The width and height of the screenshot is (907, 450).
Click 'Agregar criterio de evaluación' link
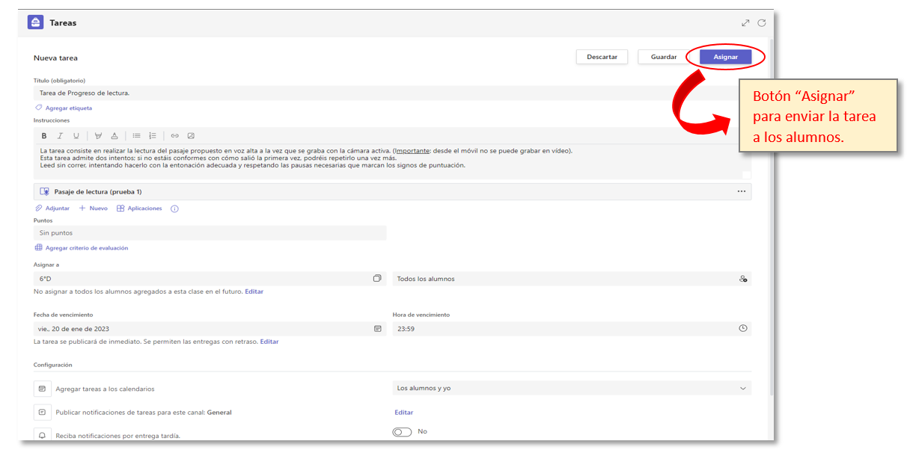[x=86, y=248]
